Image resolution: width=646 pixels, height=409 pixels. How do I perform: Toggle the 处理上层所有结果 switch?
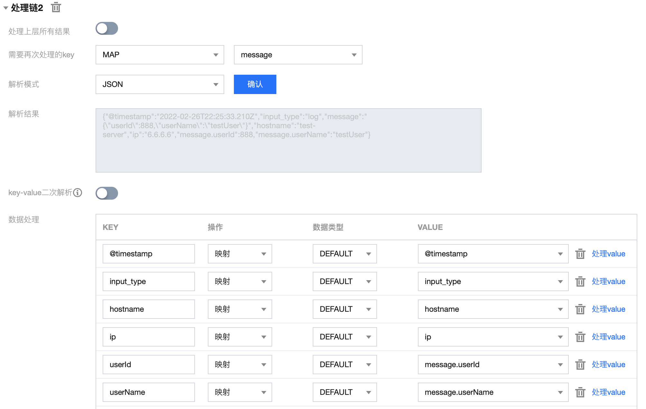tap(107, 28)
